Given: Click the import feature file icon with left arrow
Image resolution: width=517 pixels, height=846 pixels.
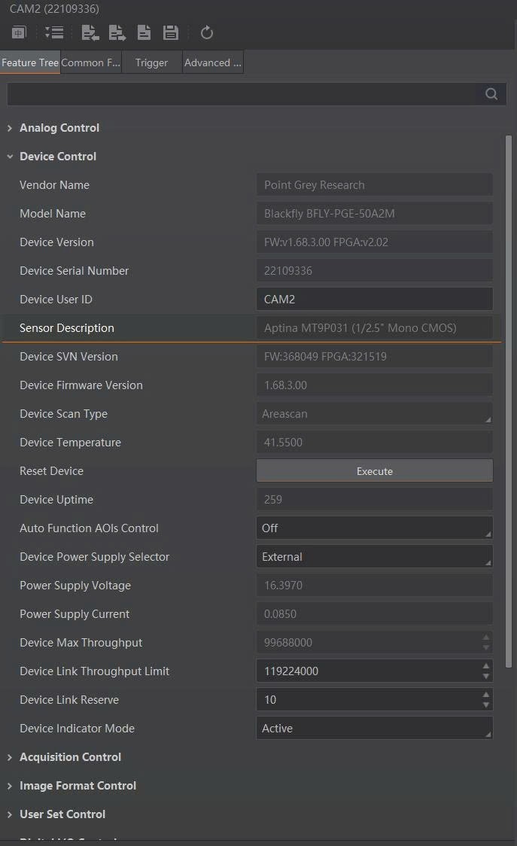Looking at the screenshot, I should (x=90, y=33).
